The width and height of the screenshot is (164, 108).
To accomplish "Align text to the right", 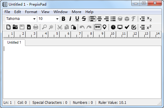I will [106, 19].
